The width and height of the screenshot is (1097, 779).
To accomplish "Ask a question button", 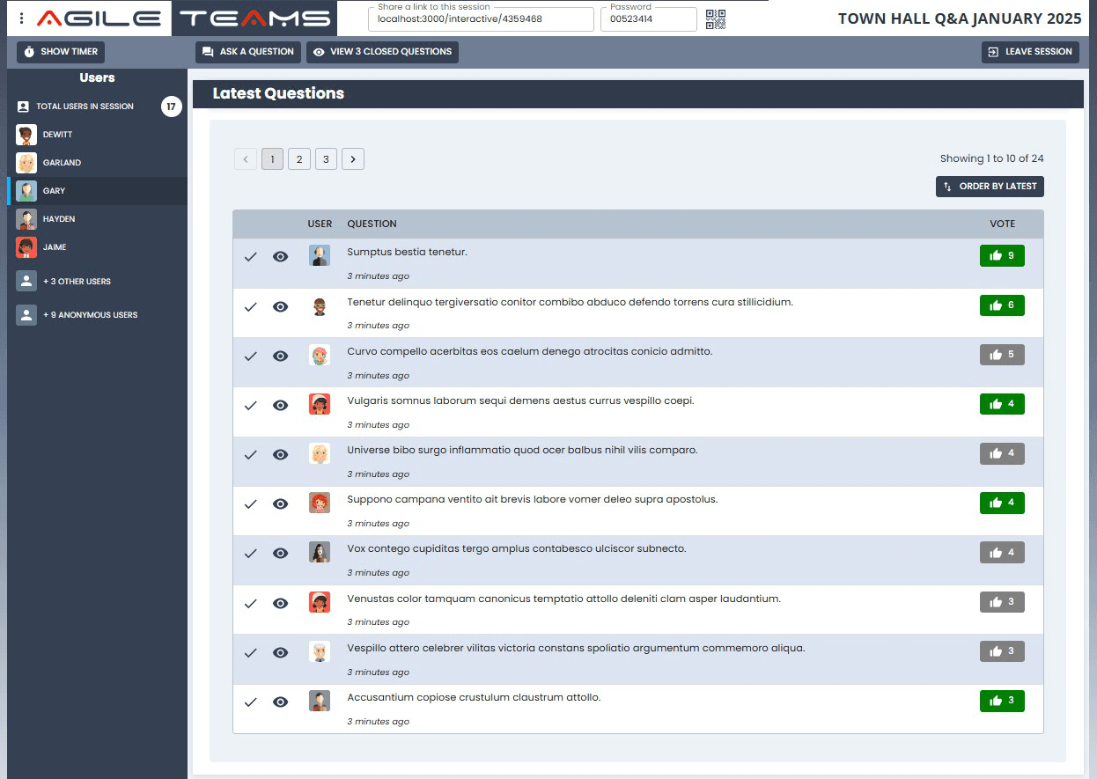I will coord(248,52).
